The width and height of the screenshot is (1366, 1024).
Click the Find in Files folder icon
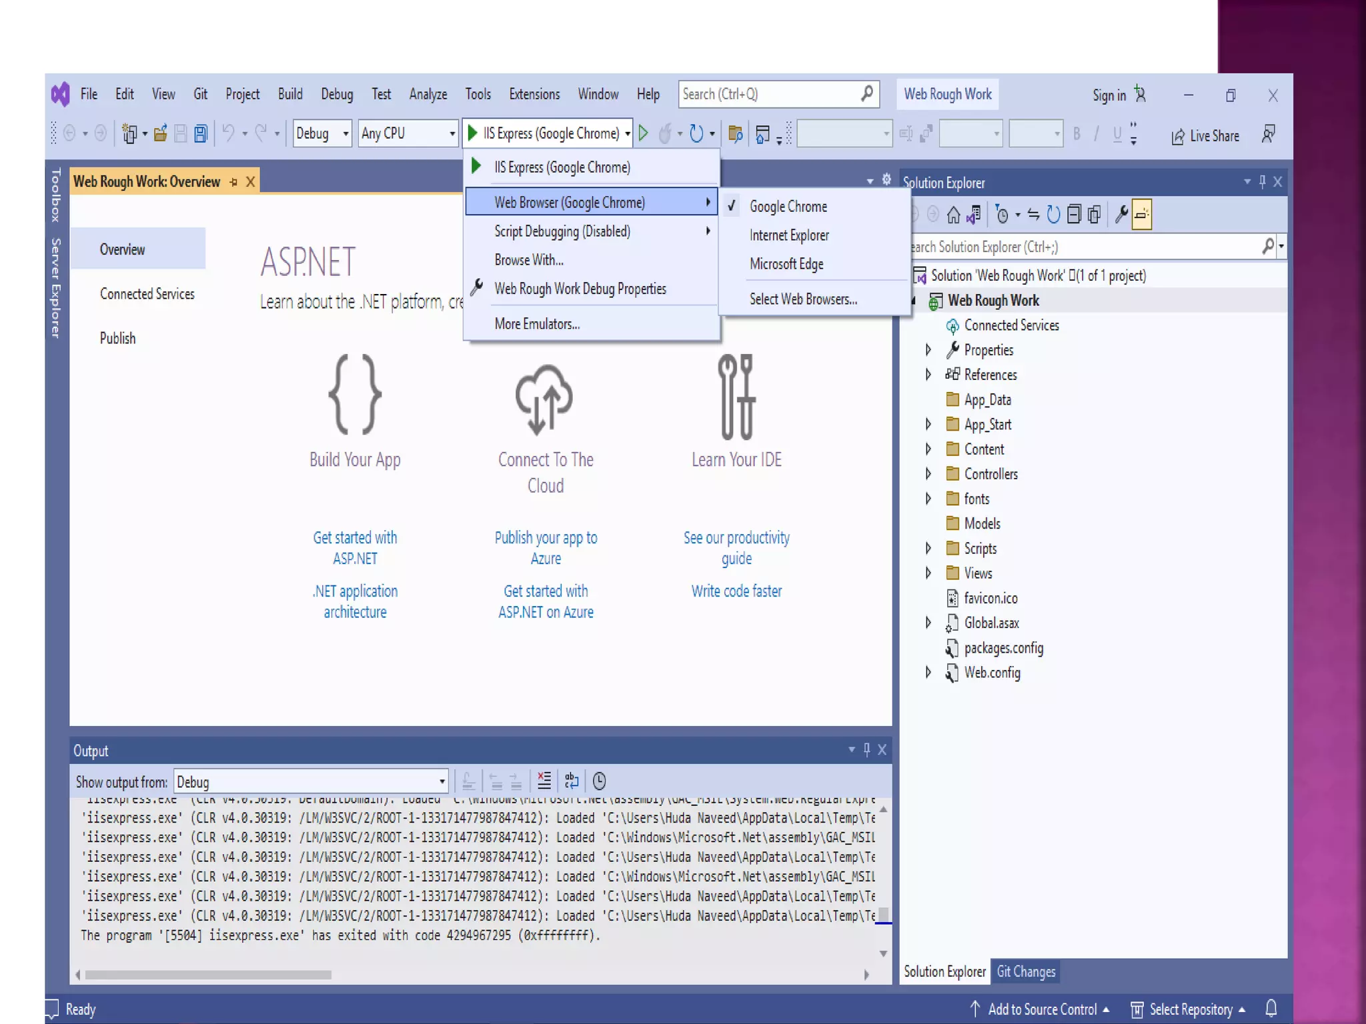(x=735, y=134)
